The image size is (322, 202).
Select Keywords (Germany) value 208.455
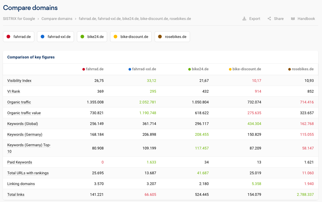click(x=202, y=135)
